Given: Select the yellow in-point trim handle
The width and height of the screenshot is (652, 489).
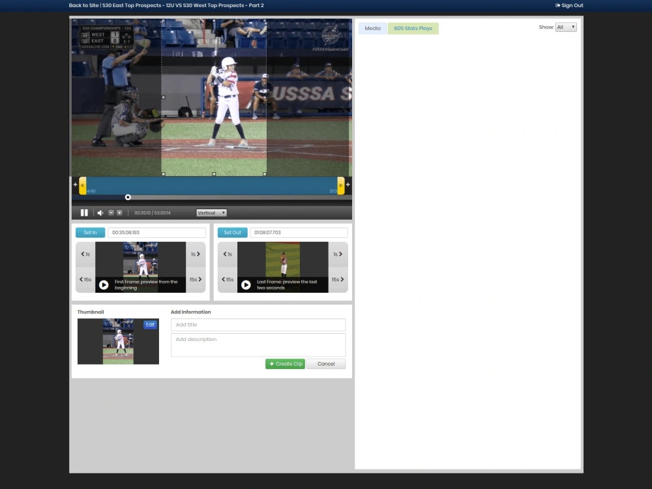Looking at the screenshot, I should click(83, 185).
